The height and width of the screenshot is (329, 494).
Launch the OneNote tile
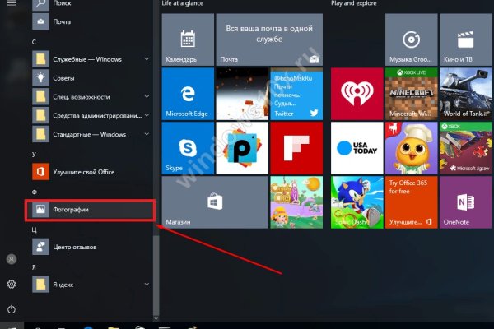[465, 202]
